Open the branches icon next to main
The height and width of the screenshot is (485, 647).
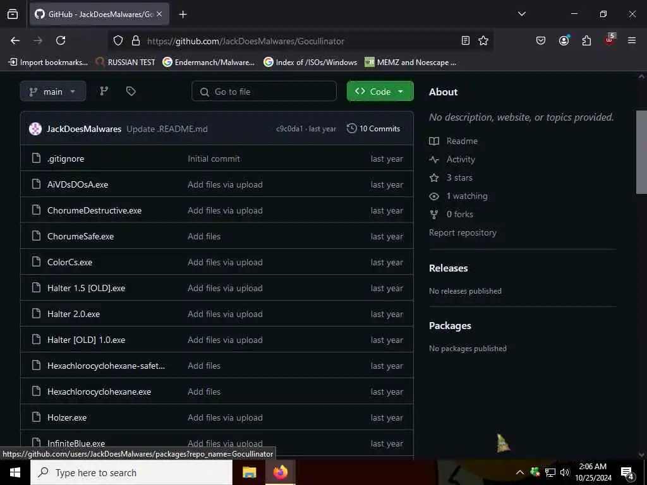104,91
